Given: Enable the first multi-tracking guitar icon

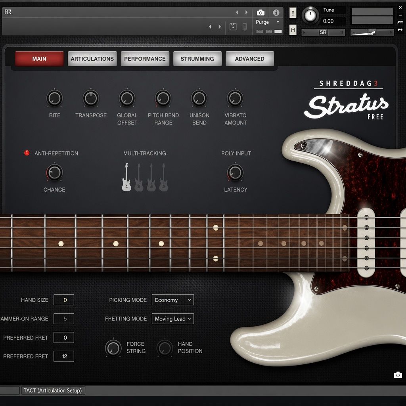Looking at the screenshot, I should tap(126, 177).
